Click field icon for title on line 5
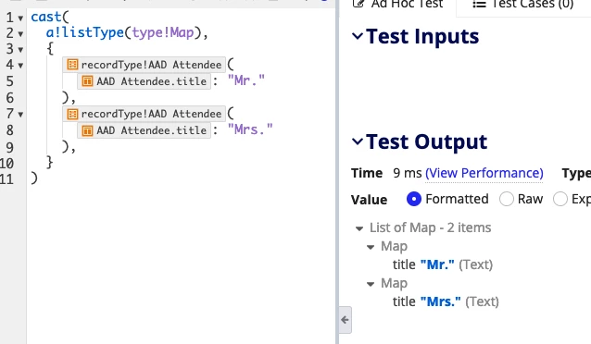 click(x=87, y=81)
